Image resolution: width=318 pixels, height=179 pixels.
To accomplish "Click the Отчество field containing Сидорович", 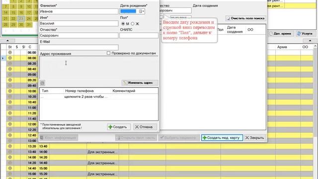I will coord(79,35).
